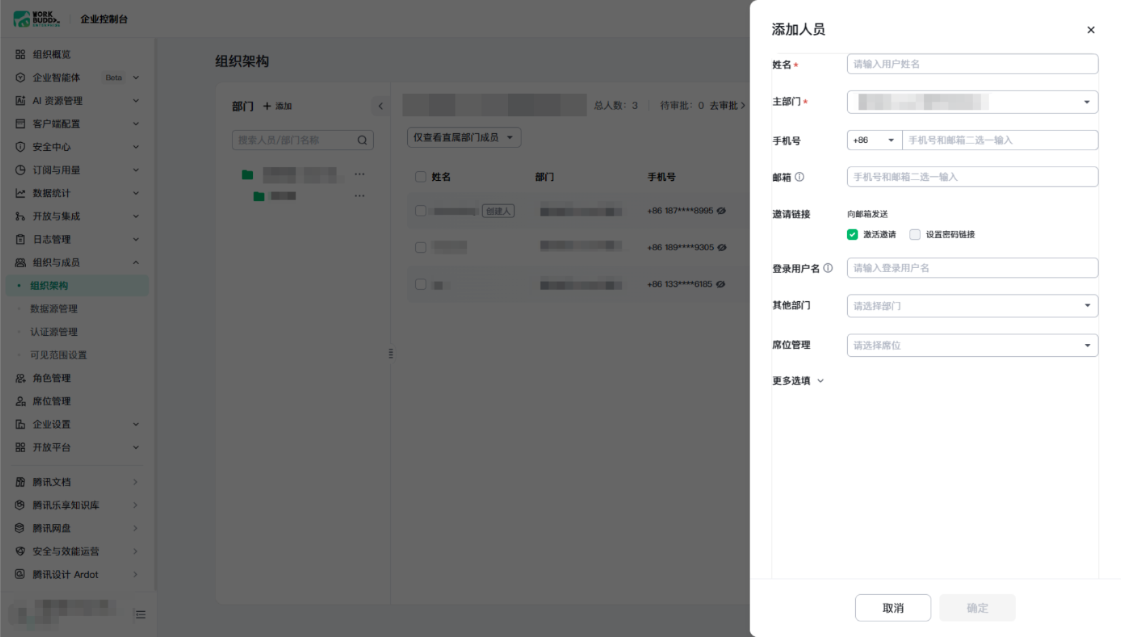Click the 登录用户名 input field
Image resolution: width=1121 pixels, height=637 pixels.
[972, 268]
